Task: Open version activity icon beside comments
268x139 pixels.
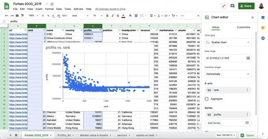Action: pos(224,6)
